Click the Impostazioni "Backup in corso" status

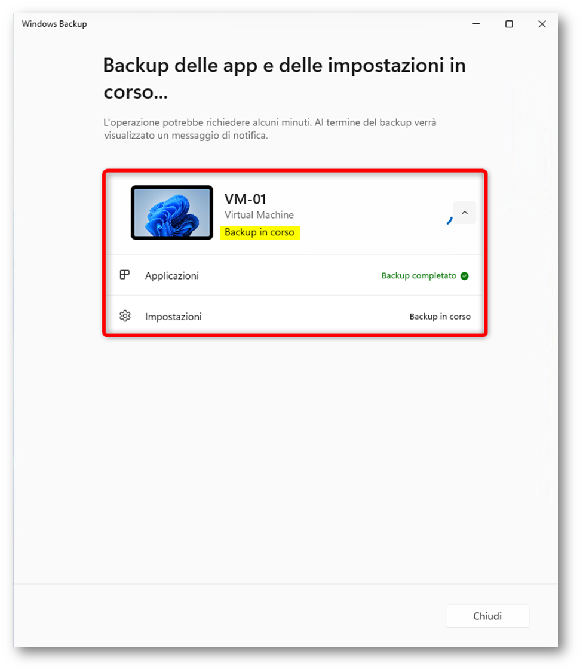tap(440, 317)
